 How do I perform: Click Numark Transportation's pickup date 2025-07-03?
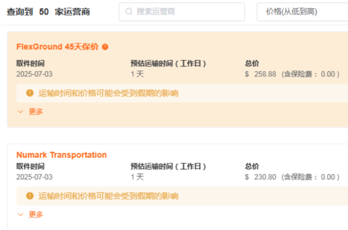pos(34,177)
